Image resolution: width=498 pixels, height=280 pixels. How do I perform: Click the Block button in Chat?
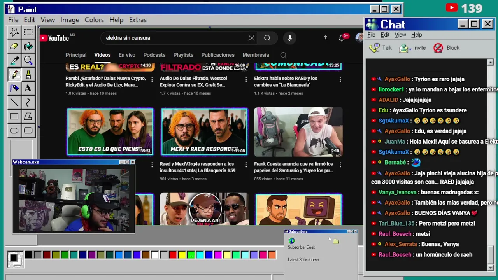pyautogui.click(x=447, y=48)
